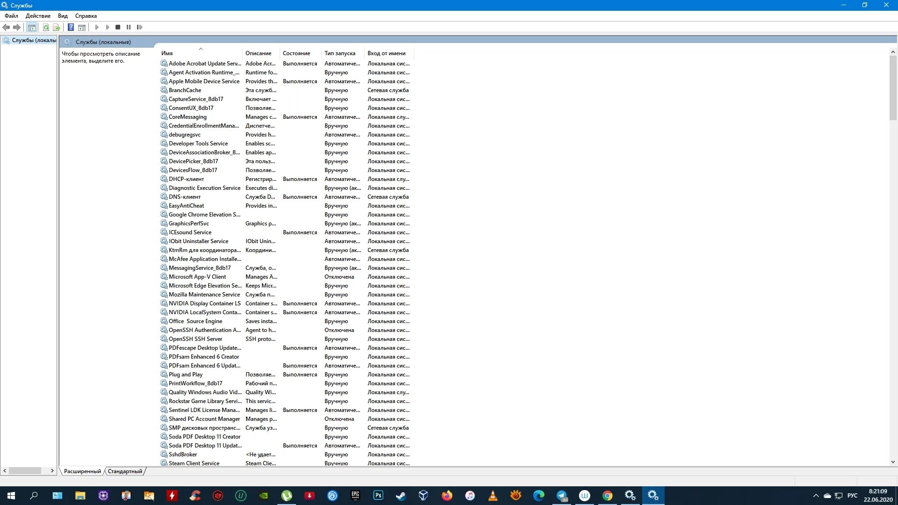Screen dimensions: 898x505
Task: Sort list by Тип запуска column
Action: coord(340,53)
